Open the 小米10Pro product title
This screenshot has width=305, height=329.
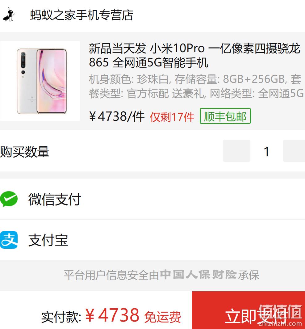(194, 55)
